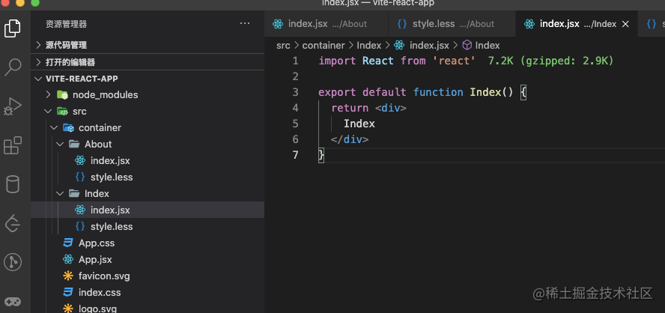665x313 pixels.
Task: Click the star icon beside favicon.svg
Action: coord(68,276)
